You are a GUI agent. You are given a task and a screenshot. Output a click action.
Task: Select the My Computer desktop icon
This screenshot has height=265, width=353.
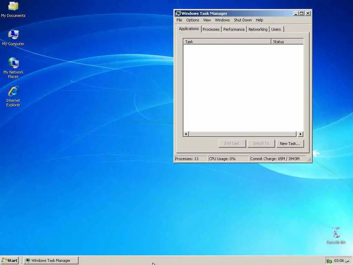coord(13,38)
